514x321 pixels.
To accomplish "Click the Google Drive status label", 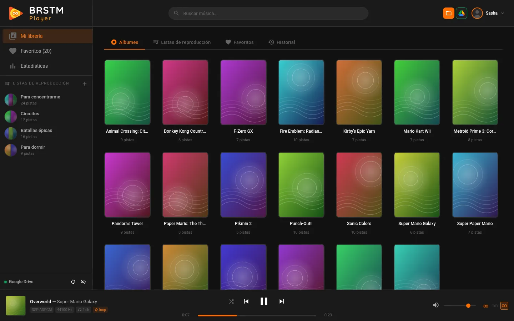I will point(21,282).
